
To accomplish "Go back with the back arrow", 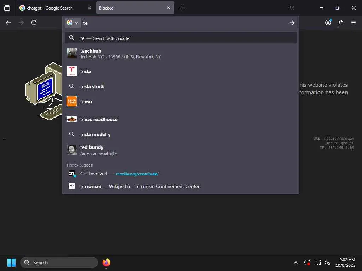I will tap(8, 23).
